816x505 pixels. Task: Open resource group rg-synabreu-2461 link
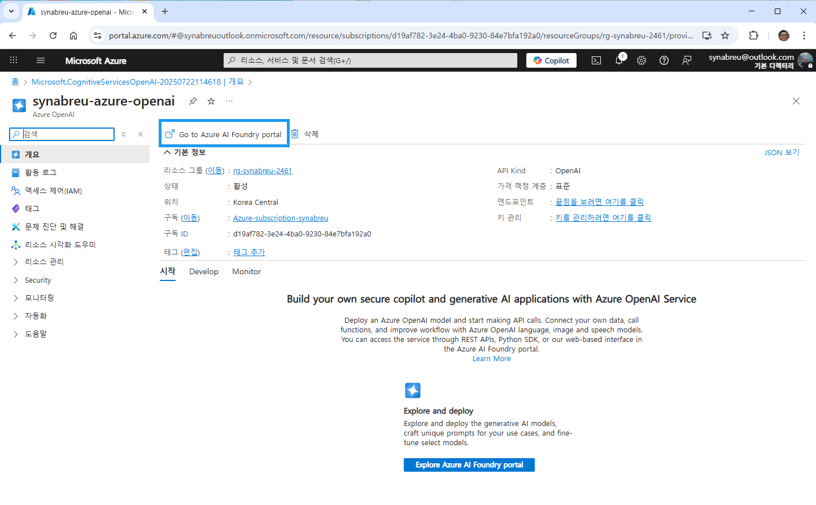(263, 170)
